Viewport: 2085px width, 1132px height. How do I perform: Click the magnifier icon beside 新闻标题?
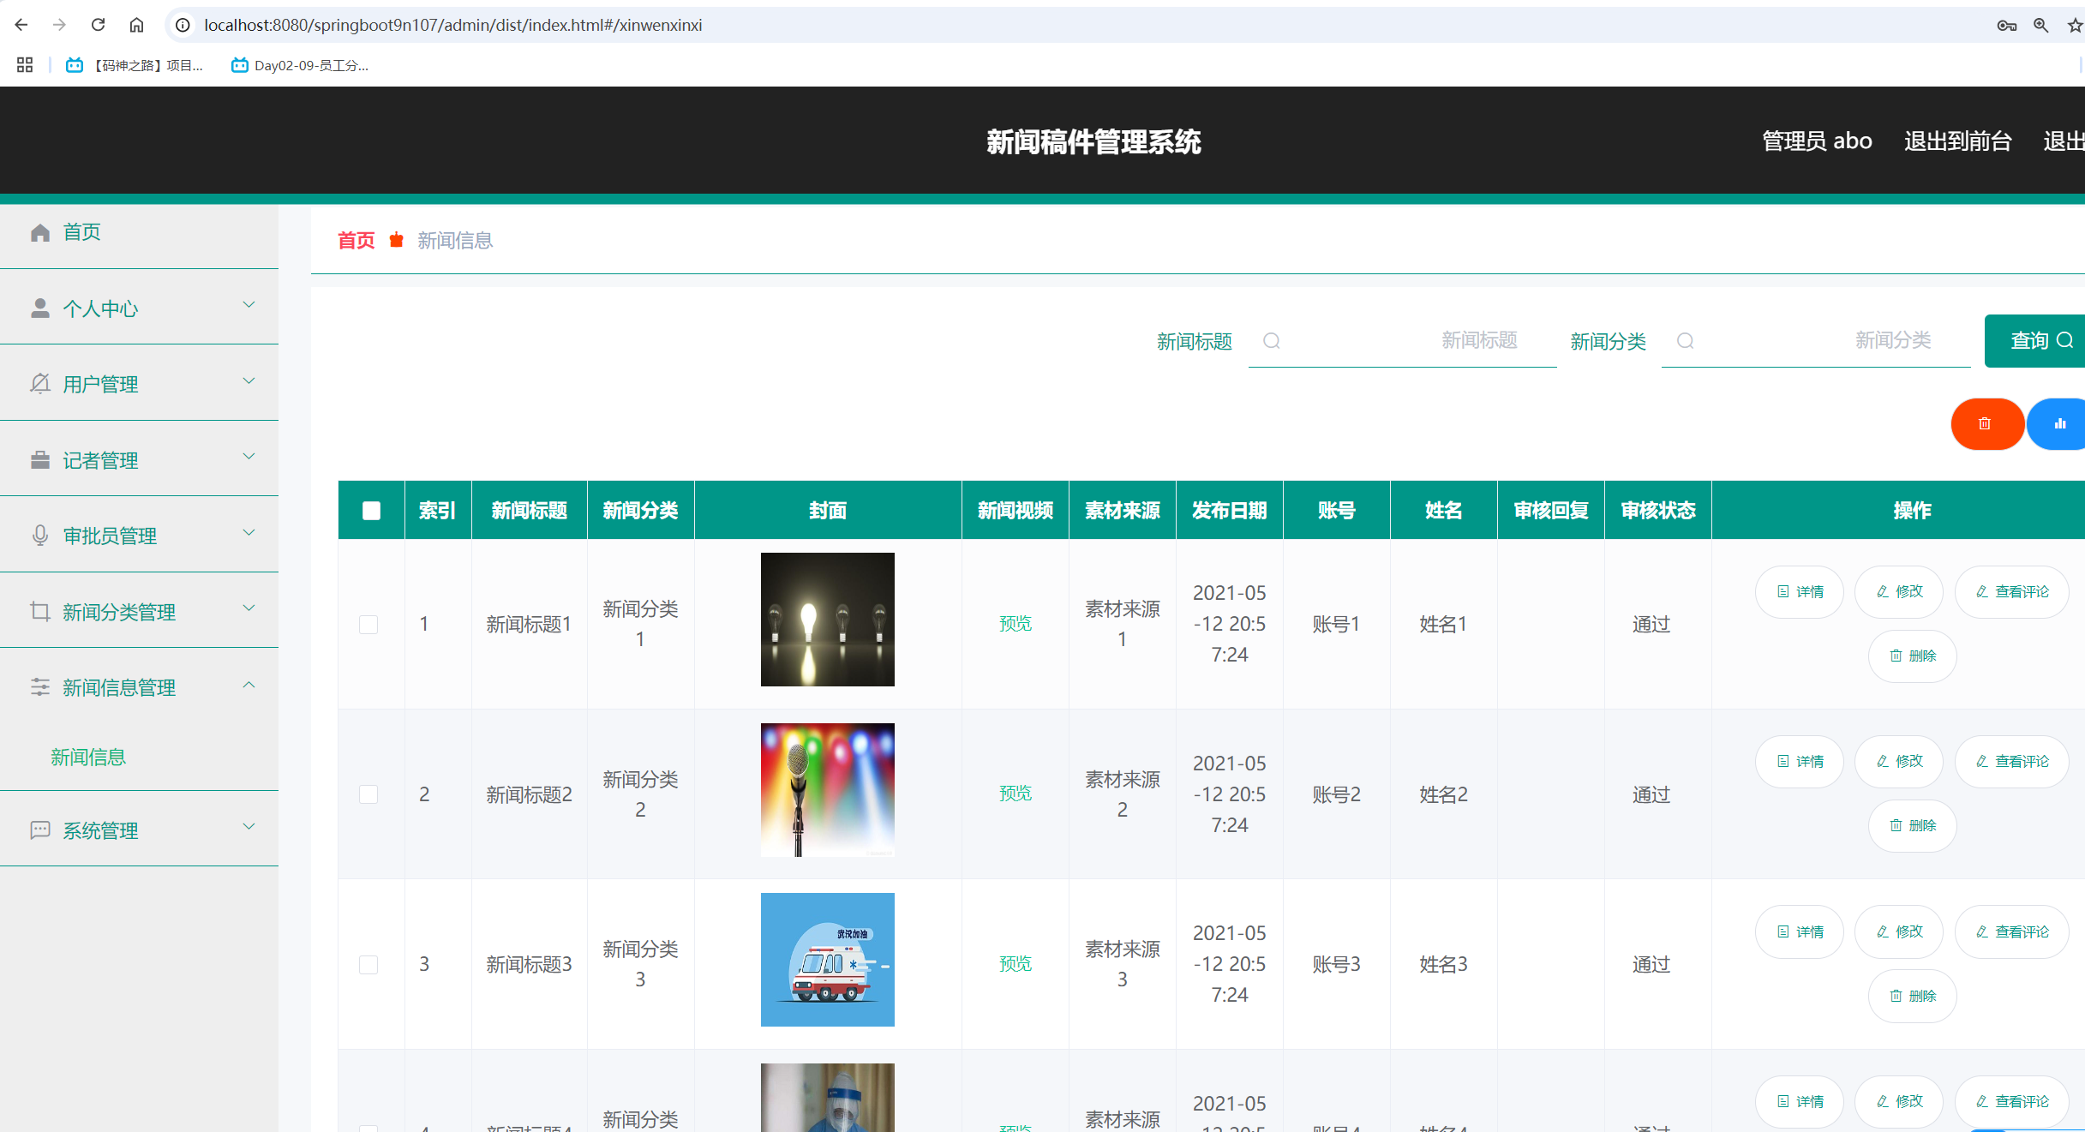pos(1271,341)
